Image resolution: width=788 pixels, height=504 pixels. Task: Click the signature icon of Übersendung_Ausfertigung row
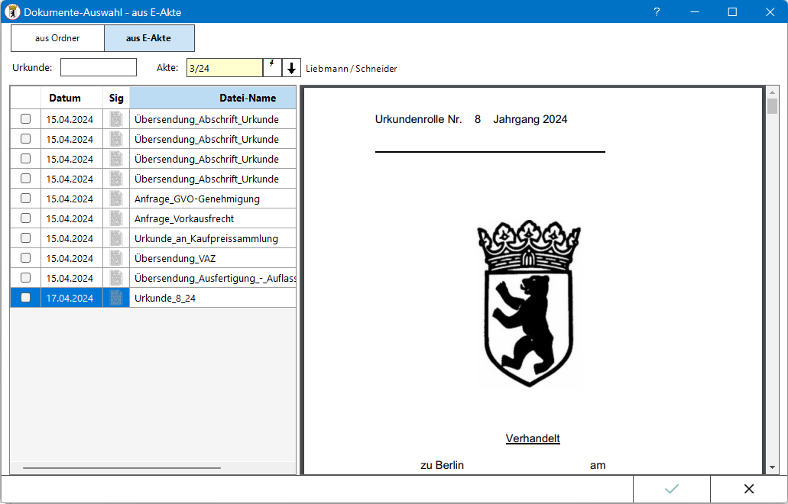(116, 278)
